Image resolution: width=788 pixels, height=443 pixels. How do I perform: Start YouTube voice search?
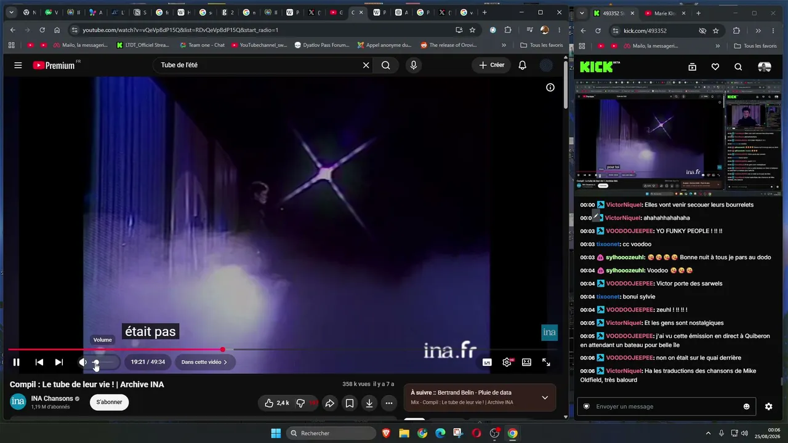[413, 65]
